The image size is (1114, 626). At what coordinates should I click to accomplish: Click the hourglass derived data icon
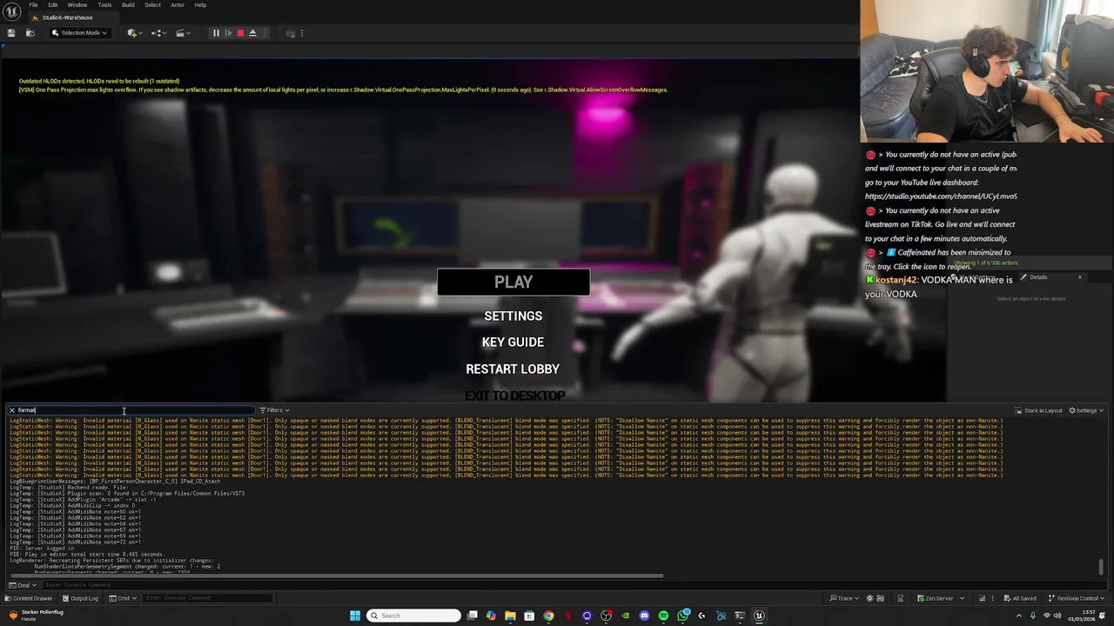900,598
